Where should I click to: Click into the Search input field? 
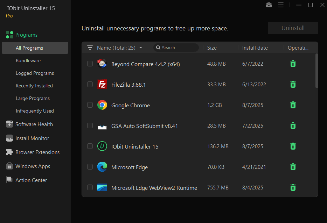point(176,48)
